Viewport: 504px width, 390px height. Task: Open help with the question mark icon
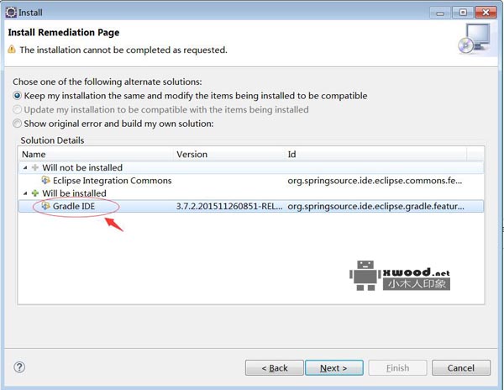click(19, 367)
